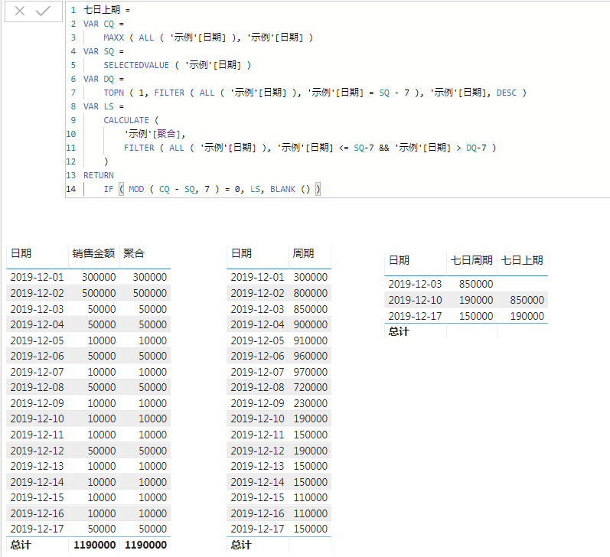This screenshot has height=557, width=610.
Task: Select 2019-12-08 date in first table
Action: click(37, 387)
